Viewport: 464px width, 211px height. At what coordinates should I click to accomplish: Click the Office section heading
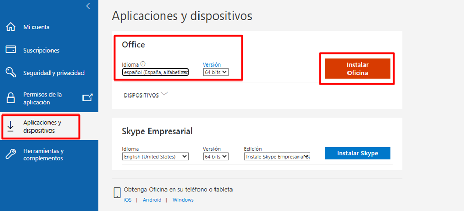134,45
